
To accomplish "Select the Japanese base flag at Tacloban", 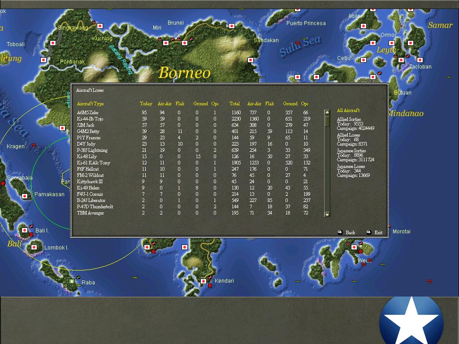I will (x=420, y=60).
